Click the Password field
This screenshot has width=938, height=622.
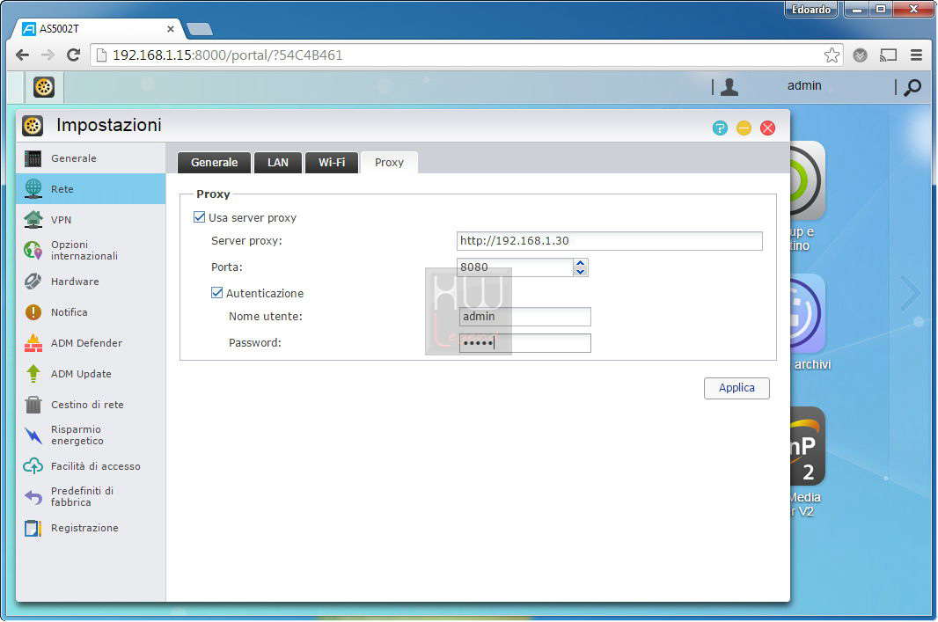(x=524, y=343)
